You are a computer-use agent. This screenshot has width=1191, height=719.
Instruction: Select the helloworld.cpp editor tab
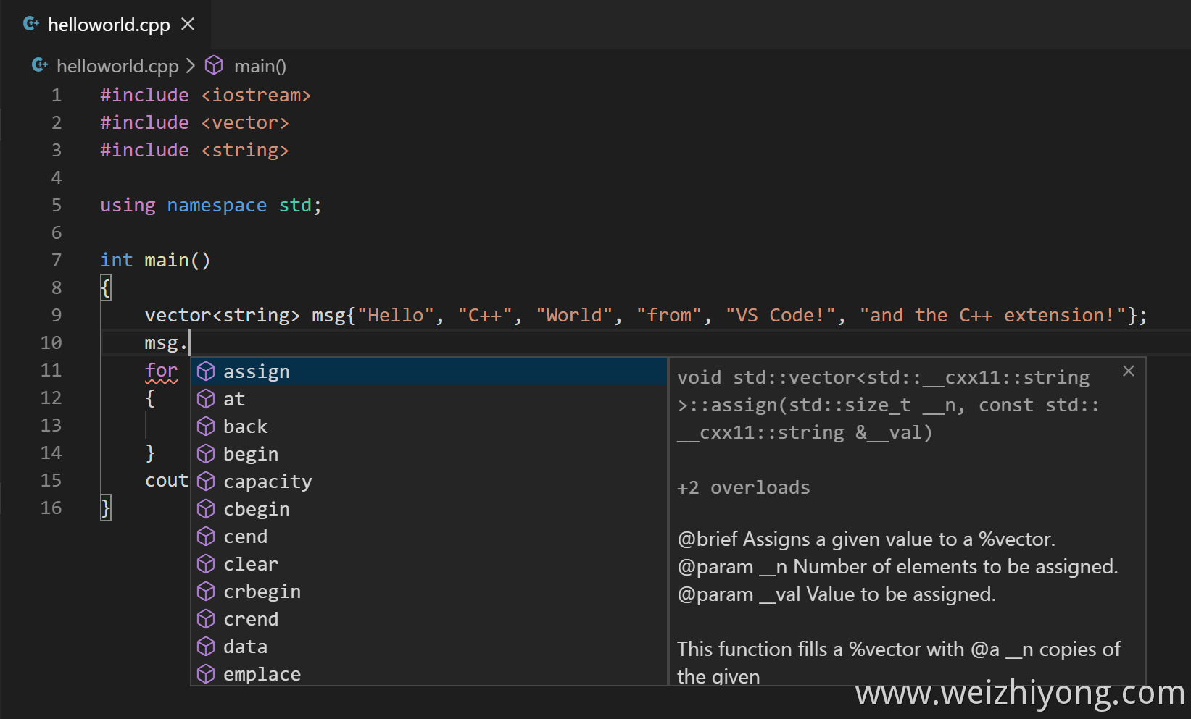(107, 25)
